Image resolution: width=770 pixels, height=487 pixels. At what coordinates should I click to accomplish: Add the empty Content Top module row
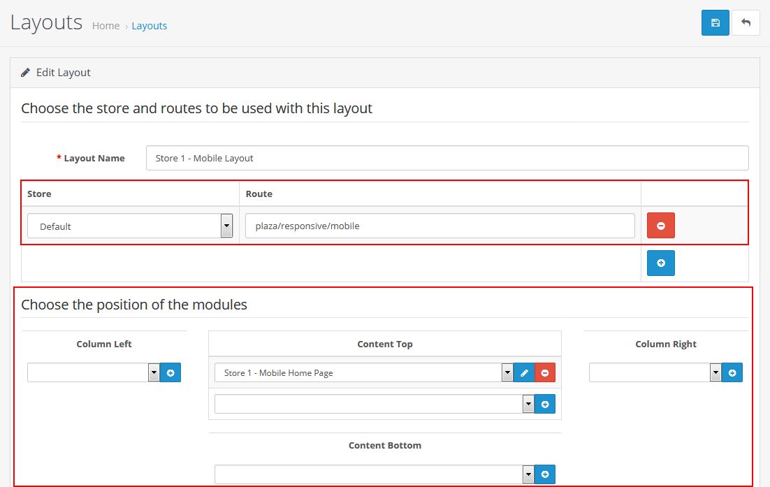(x=544, y=404)
